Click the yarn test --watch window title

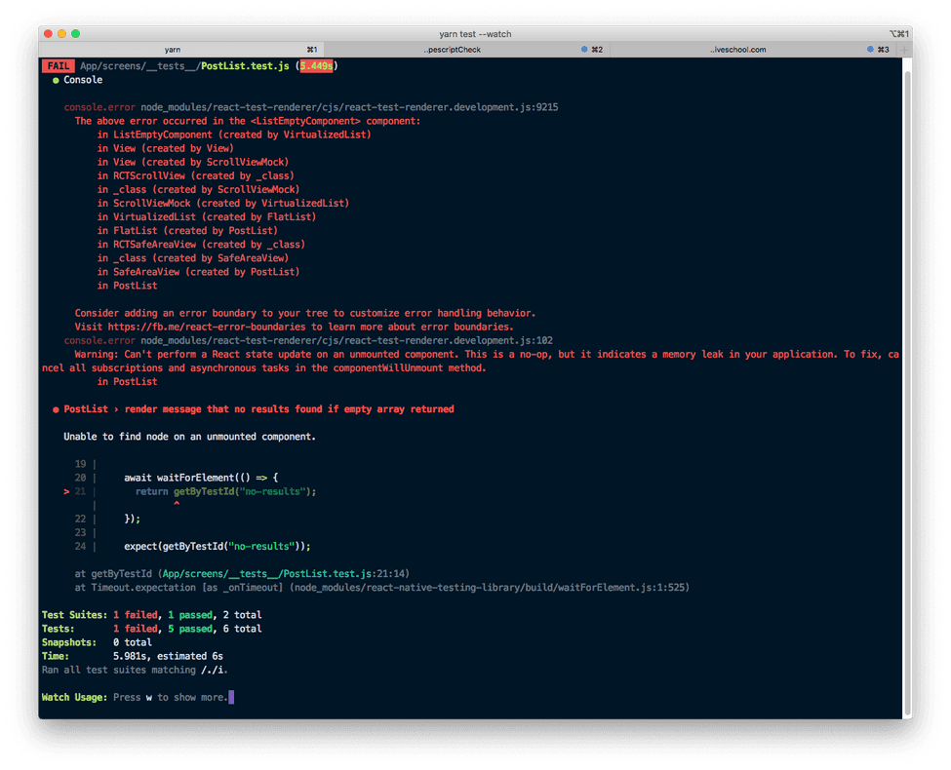tap(475, 33)
